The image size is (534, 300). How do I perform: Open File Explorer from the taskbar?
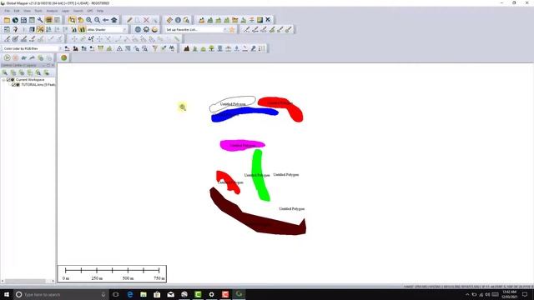(x=144, y=294)
